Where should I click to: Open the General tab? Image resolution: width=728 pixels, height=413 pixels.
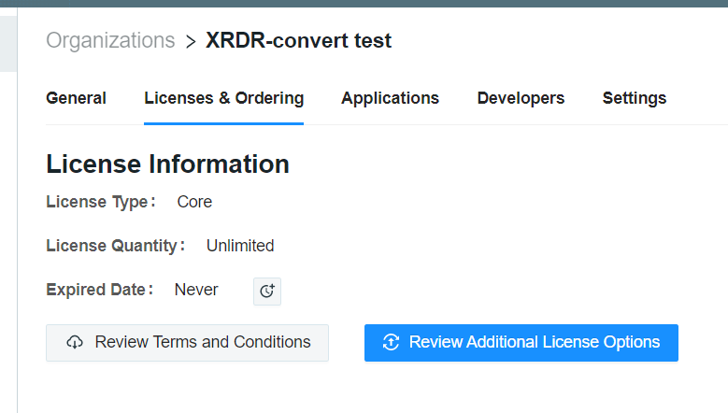coord(76,98)
